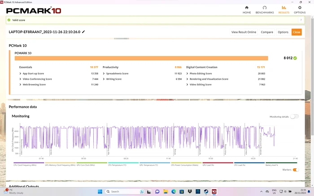
Task: Open the notification bell icon
Action: coord(309,192)
